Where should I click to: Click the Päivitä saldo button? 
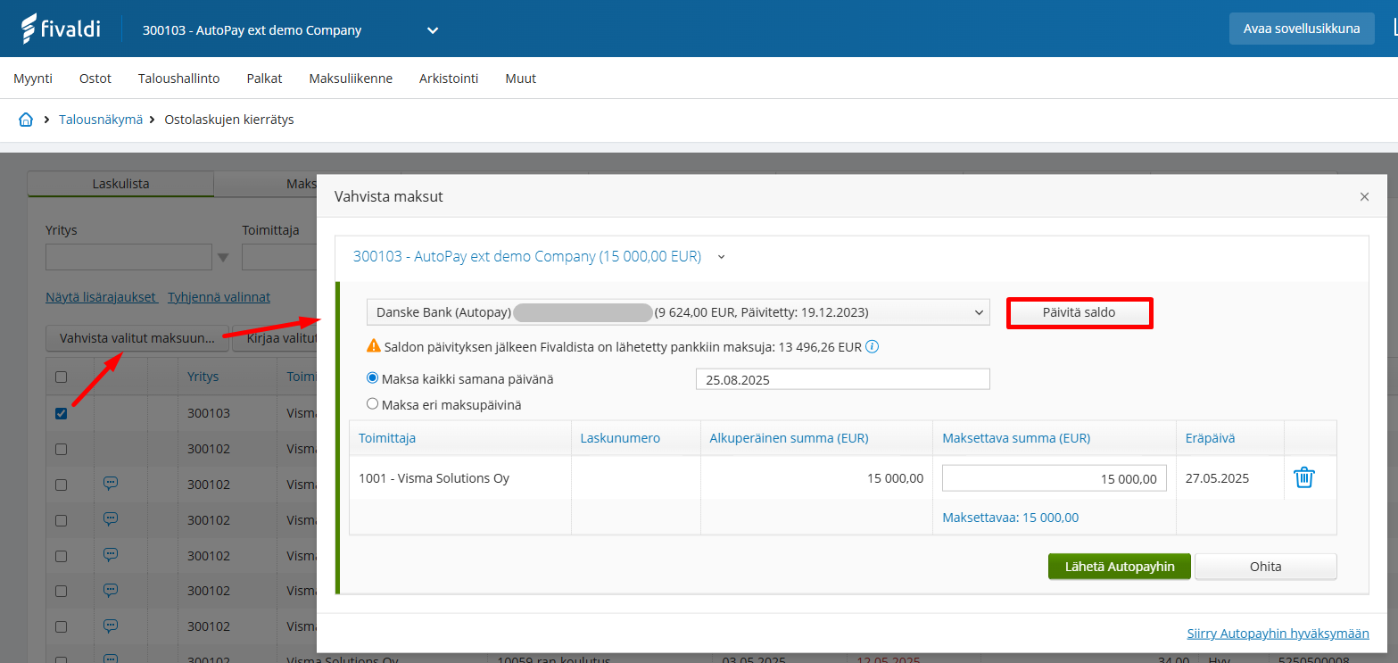tap(1080, 313)
